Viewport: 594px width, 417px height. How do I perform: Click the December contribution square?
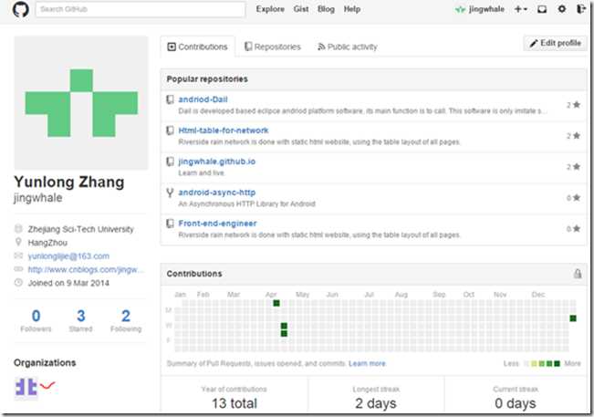click(573, 318)
